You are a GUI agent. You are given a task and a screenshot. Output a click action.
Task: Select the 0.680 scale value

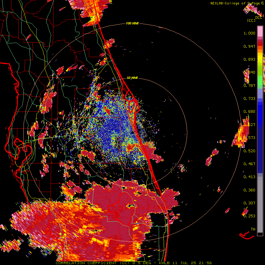(x=249, y=112)
